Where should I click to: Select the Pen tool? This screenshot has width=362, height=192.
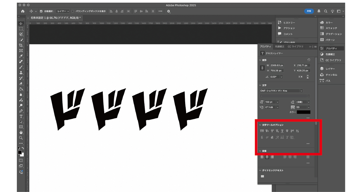(x=21, y=111)
